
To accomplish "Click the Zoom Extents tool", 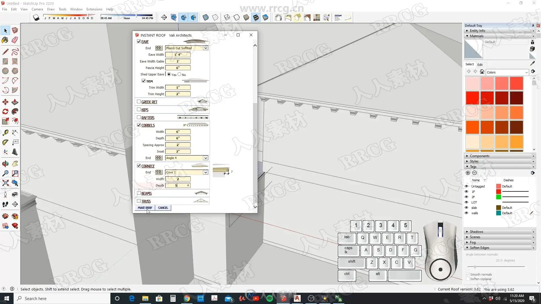I will coord(5,183).
